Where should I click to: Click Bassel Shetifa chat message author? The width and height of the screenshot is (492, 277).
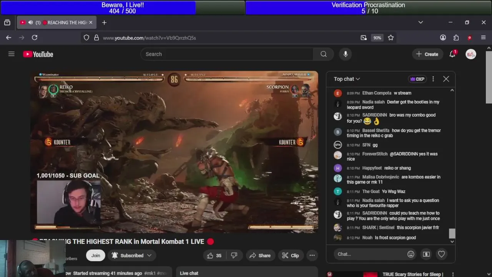pyautogui.click(x=376, y=130)
